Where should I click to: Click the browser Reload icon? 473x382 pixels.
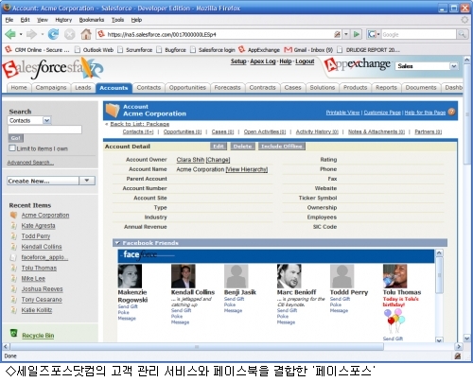[53, 34]
